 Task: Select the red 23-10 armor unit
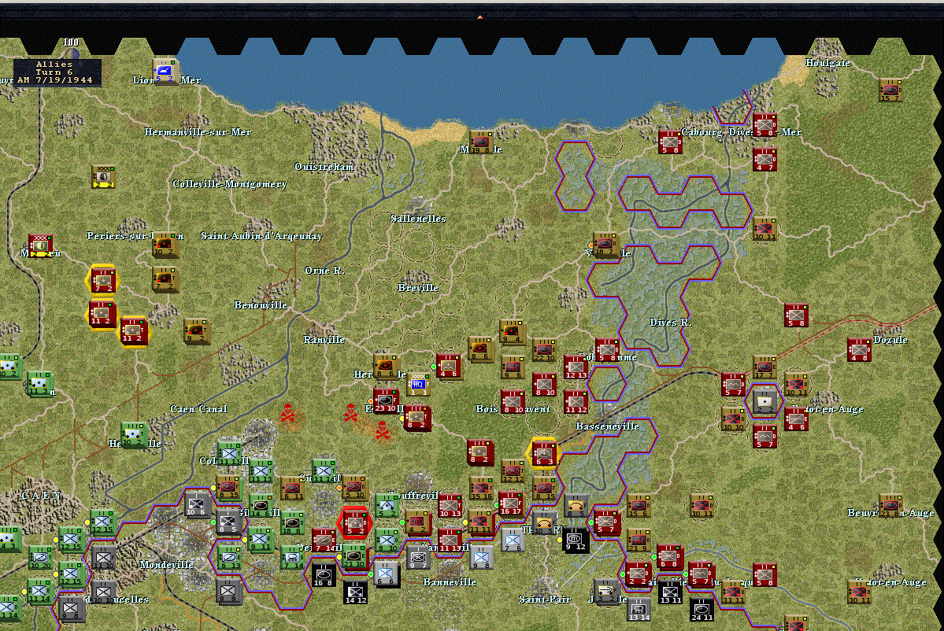(385, 401)
